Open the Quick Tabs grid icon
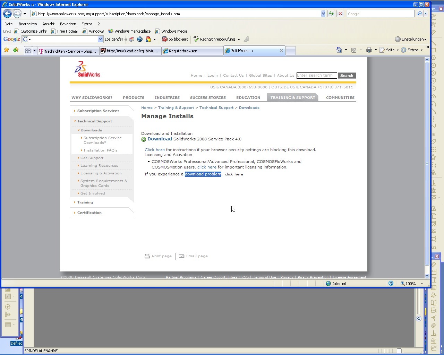The height and width of the screenshot is (355, 444). [x=28, y=51]
